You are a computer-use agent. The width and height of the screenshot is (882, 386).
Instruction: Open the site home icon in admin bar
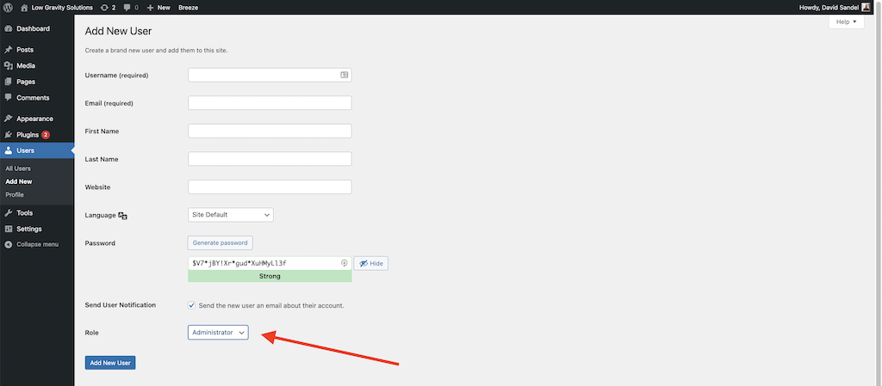pyautogui.click(x=24, y=8)
